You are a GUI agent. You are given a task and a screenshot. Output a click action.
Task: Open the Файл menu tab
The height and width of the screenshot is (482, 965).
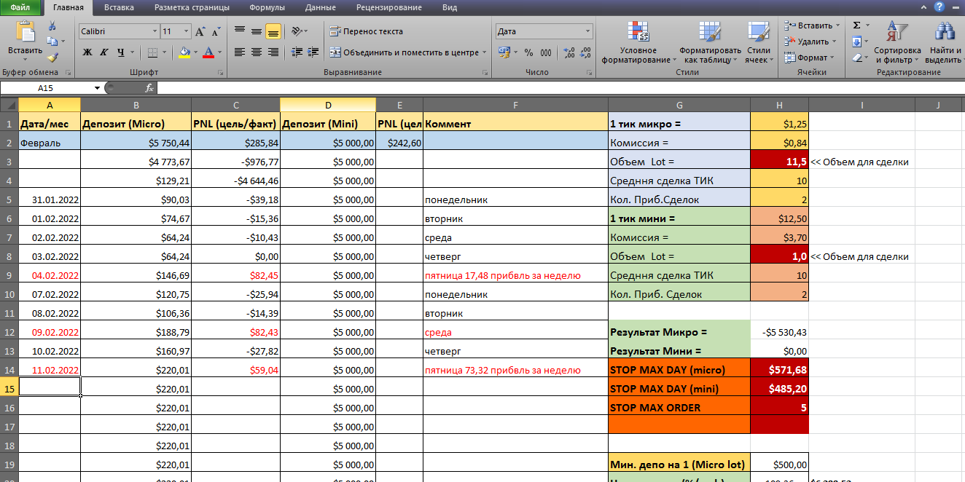click(20, 7)
